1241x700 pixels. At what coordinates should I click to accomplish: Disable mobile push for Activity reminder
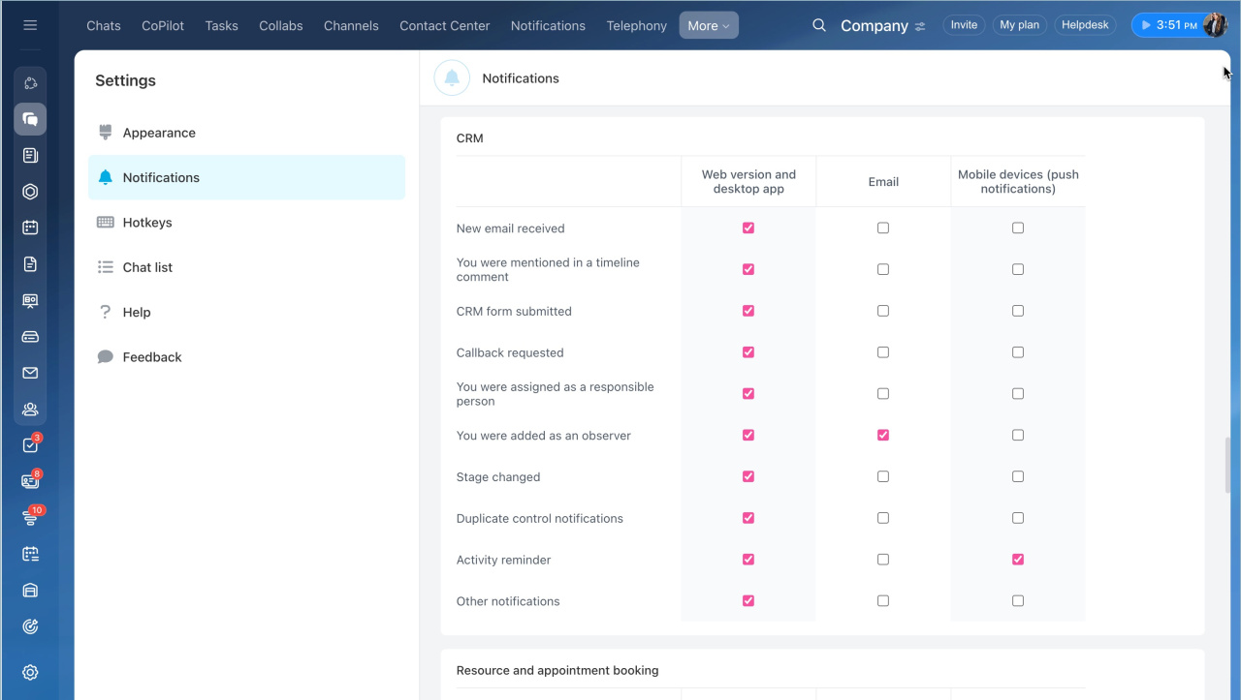(x=1017, y=560)
